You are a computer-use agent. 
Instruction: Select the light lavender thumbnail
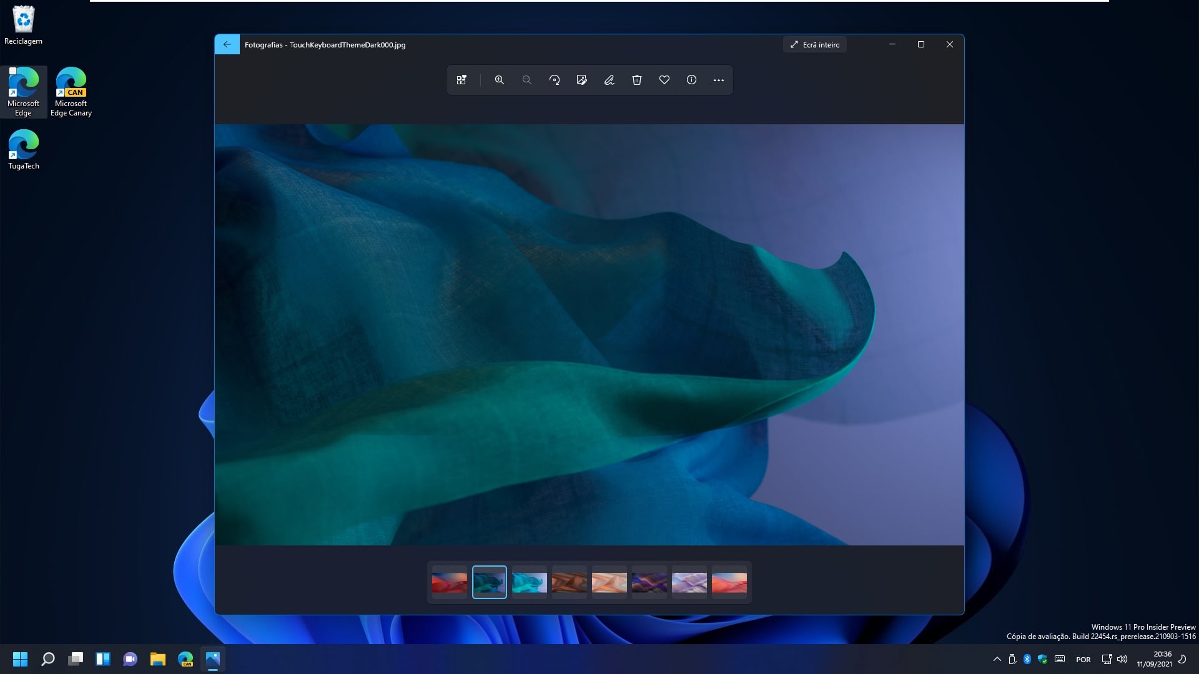tap(689, 582)
